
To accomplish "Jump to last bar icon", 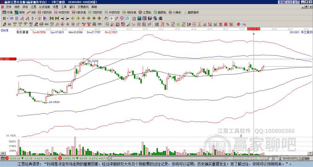I will tap(57, 19).
